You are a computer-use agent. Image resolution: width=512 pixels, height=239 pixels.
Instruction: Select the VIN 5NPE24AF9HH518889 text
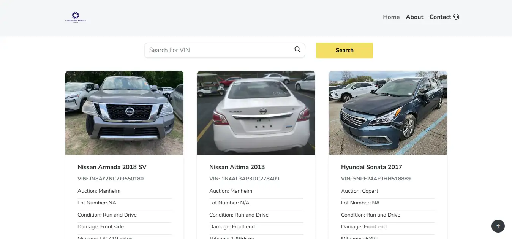click(376, 179)
